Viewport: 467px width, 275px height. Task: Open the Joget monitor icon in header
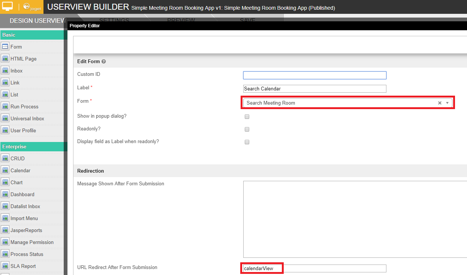click(8, 6)
